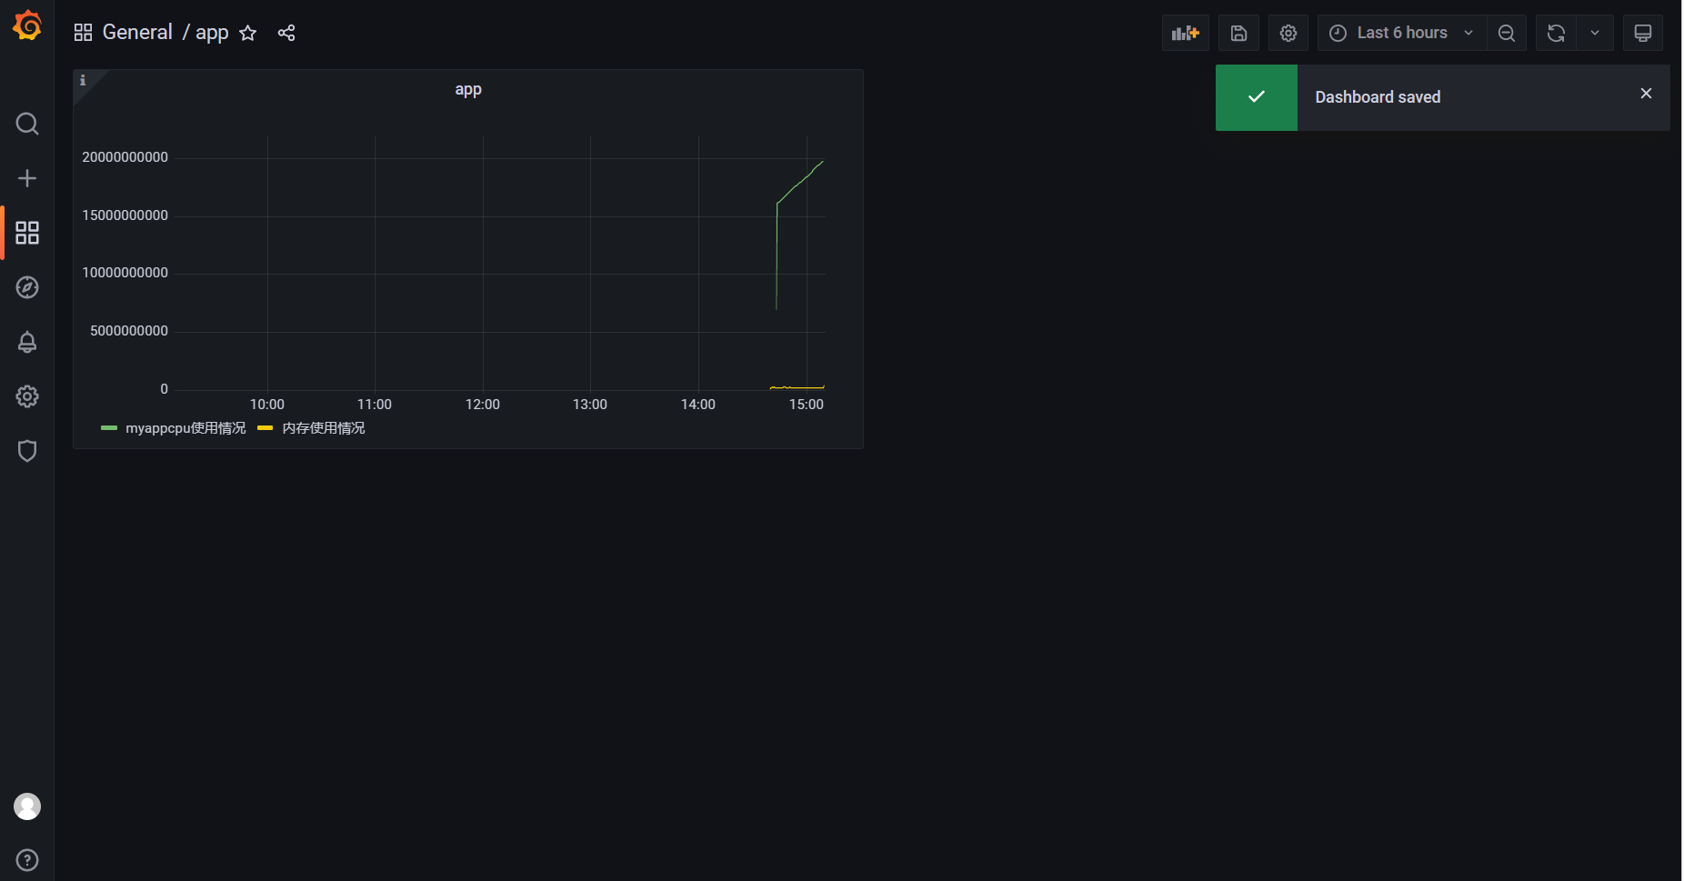The image size is (1684, 881).
Task: Open the Server Admin shield icon
Action: pos(27,451)
